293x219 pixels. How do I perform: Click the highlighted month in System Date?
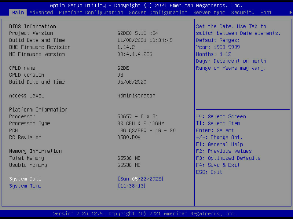[x=135, y=179]
